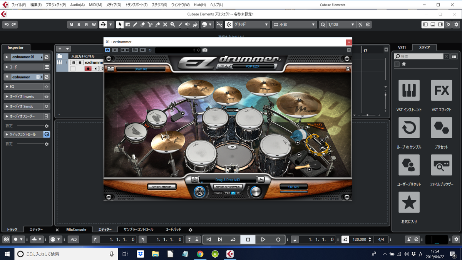This screenshot has width=462, height=260.
Task: Select the Draw pencil tool
Action: point(135,25)
